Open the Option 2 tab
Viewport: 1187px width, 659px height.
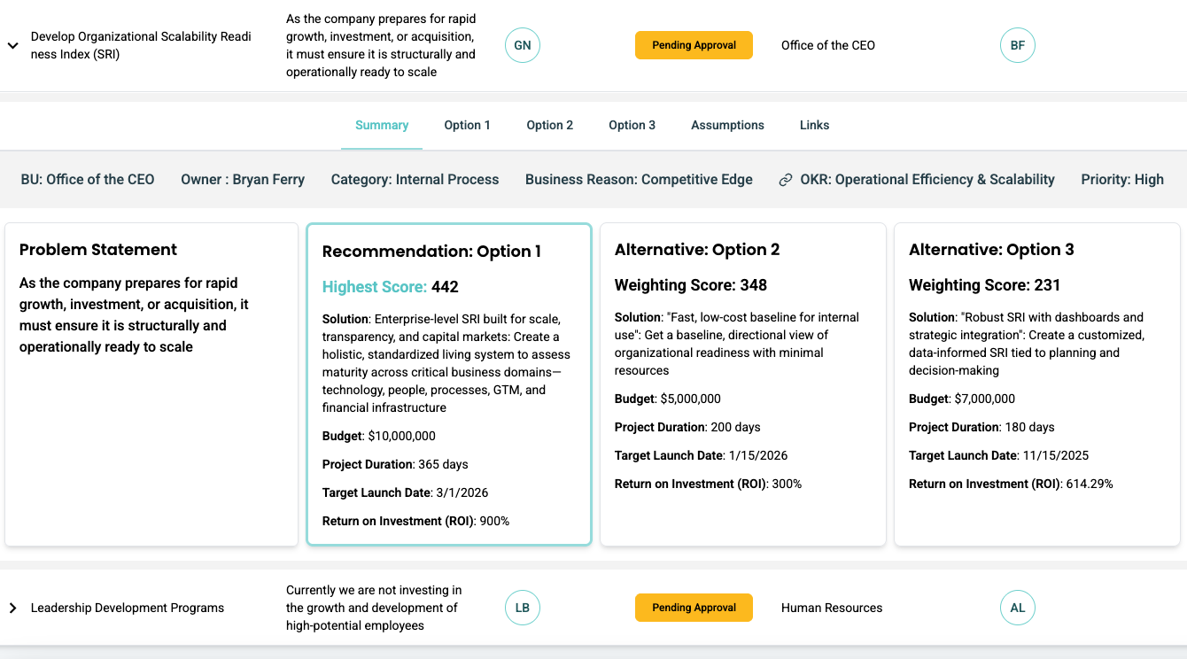(x=549, y=125)
